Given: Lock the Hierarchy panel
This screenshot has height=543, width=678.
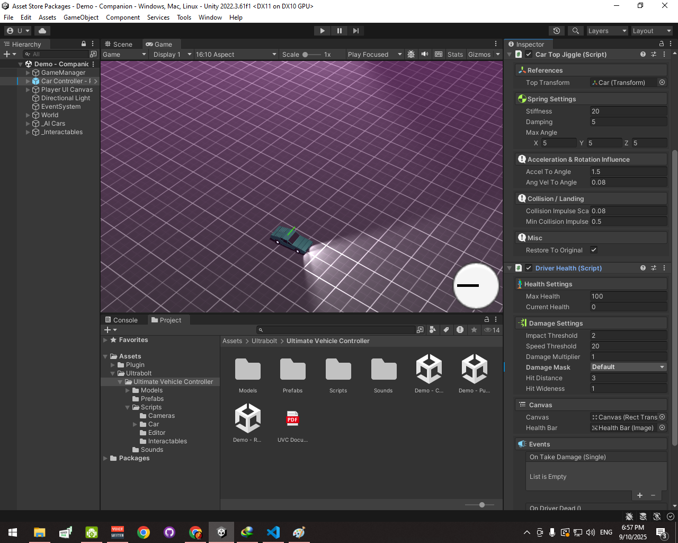Looking at the screenshot, I should point(84,44).
